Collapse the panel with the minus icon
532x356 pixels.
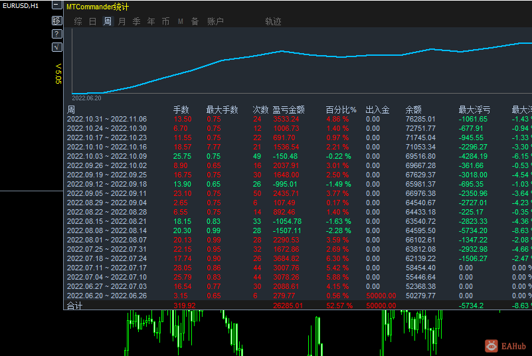56,5
